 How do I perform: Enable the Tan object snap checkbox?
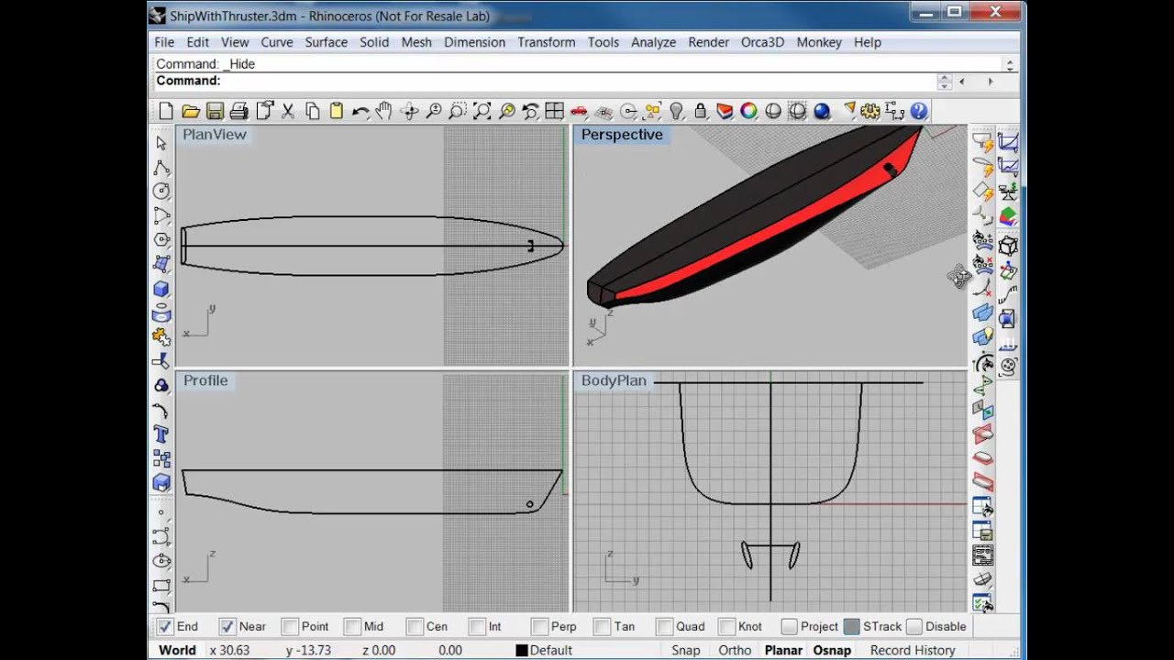point(602,626)
